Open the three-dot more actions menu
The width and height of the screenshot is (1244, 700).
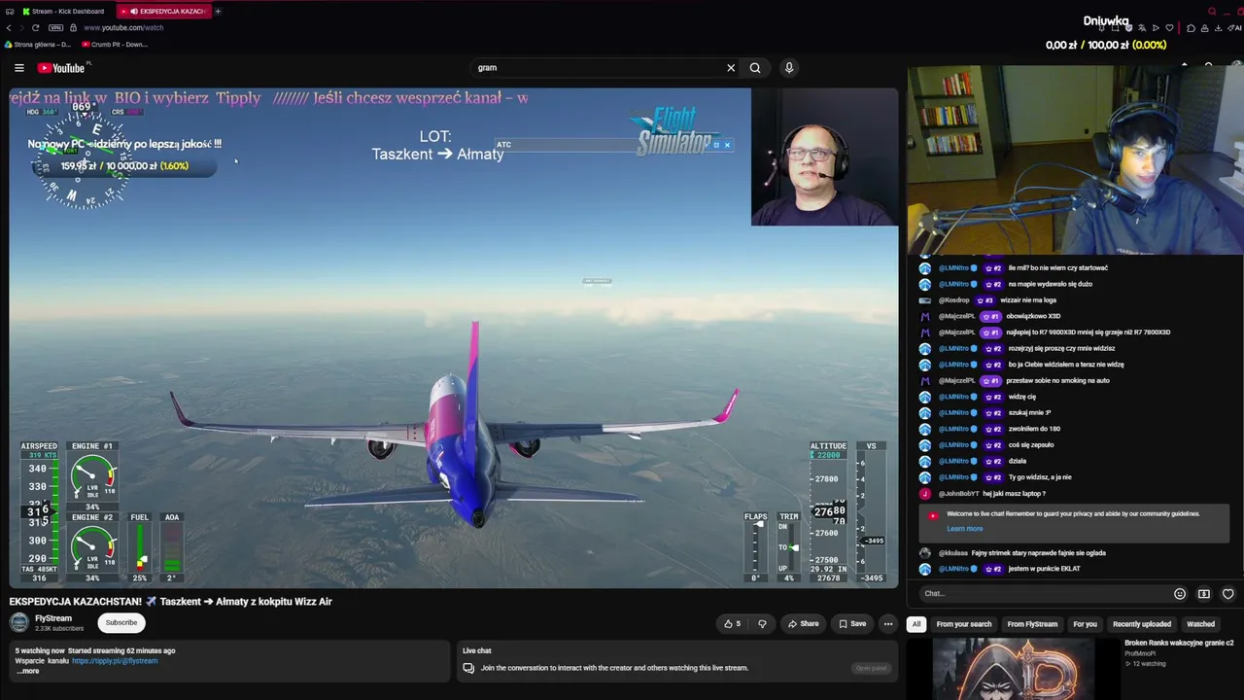[887, 624]
